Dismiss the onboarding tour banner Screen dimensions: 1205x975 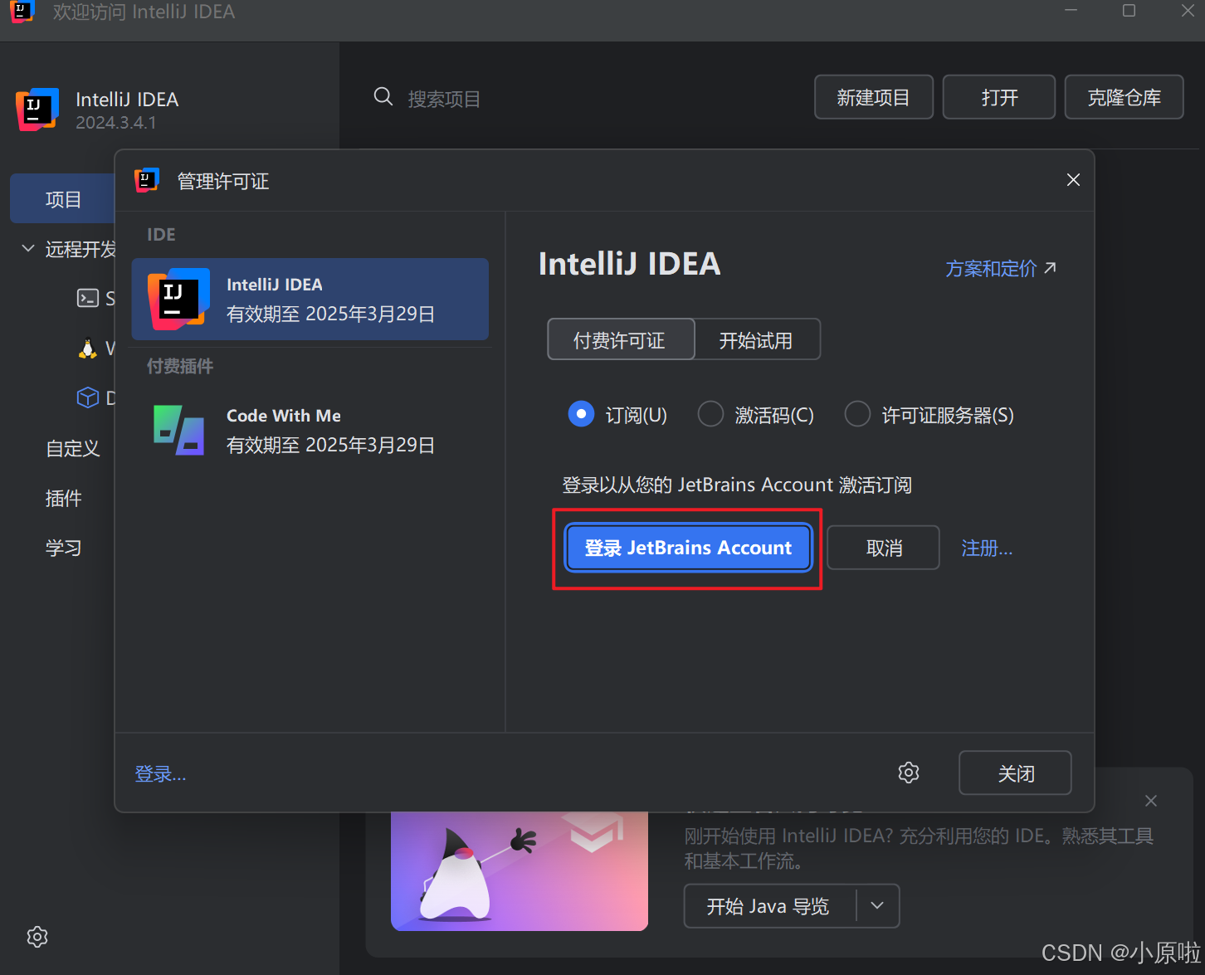tap(1150, 801)
